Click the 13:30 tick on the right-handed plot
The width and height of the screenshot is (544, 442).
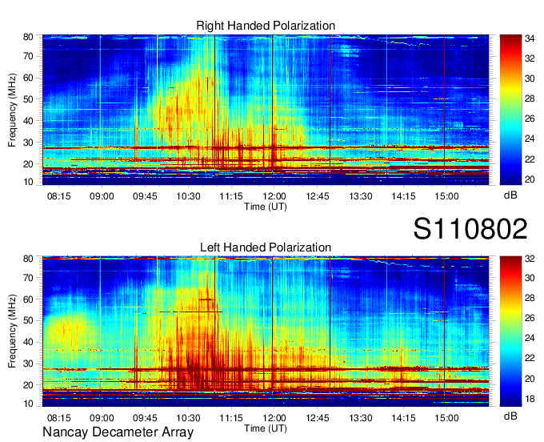point(361,196)
